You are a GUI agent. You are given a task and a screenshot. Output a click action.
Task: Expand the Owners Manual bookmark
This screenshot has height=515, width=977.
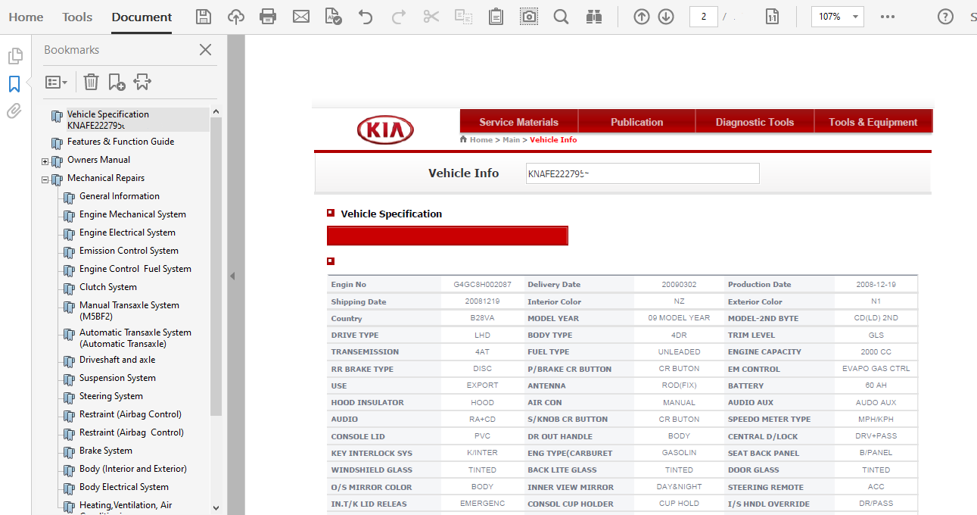pos(45,161)
